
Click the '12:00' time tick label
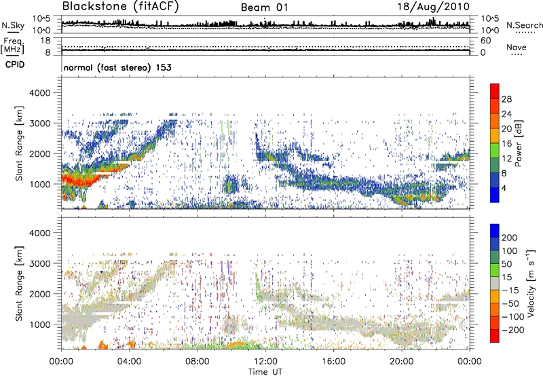[265, 362]
